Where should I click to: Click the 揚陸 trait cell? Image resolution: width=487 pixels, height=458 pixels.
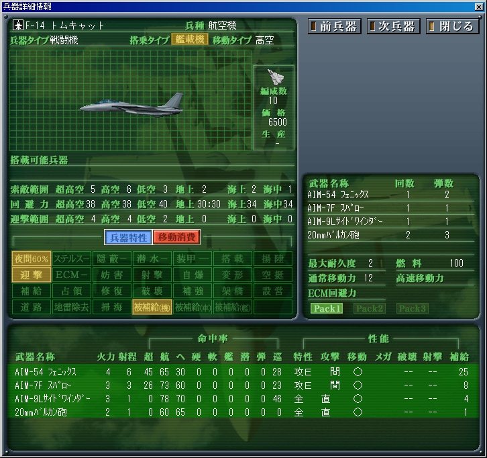tap(273, 259)
